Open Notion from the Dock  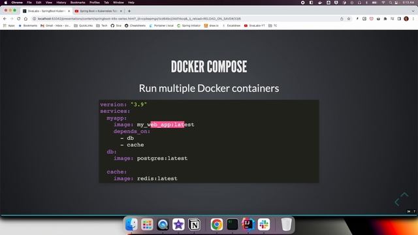pos(195,225)
